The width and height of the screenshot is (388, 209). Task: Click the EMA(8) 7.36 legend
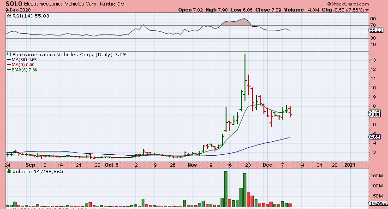(22, 70)
